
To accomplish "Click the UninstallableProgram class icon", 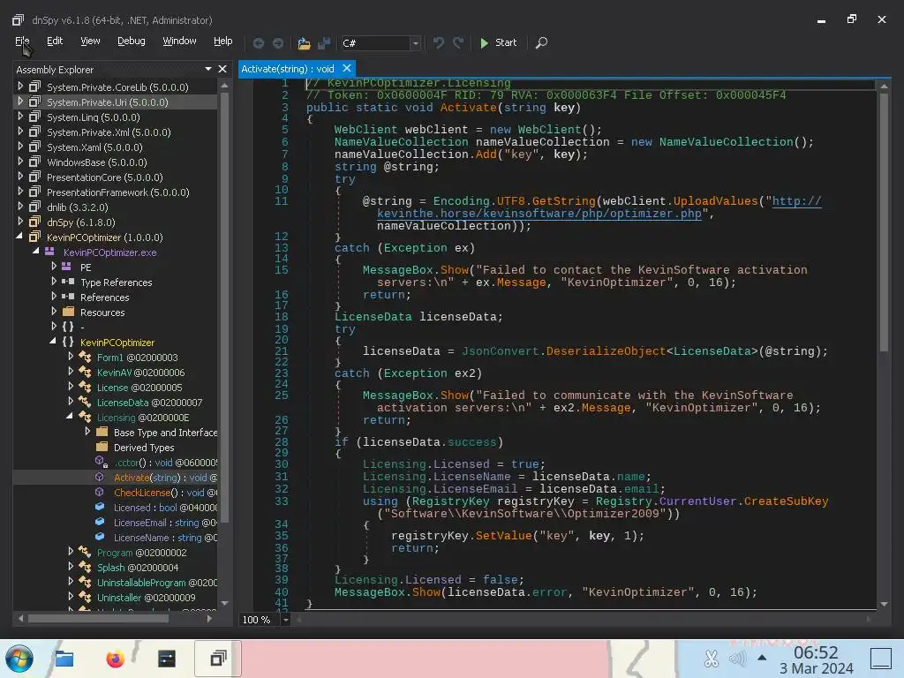I will click(x=85, y=582).
